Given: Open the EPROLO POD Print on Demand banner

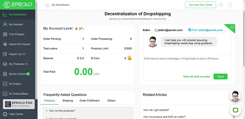Looking at the screenshot, I should click(19, 104).
